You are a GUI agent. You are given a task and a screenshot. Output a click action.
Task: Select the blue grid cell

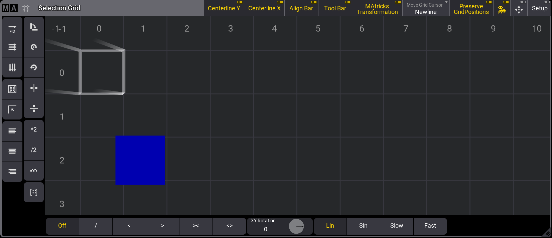click(140, 160)
